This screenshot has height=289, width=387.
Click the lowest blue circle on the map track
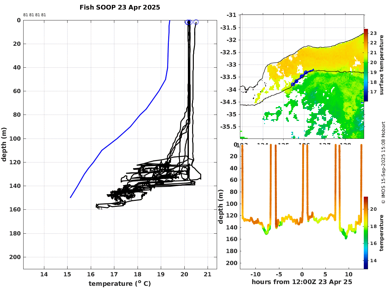point(293,84)
